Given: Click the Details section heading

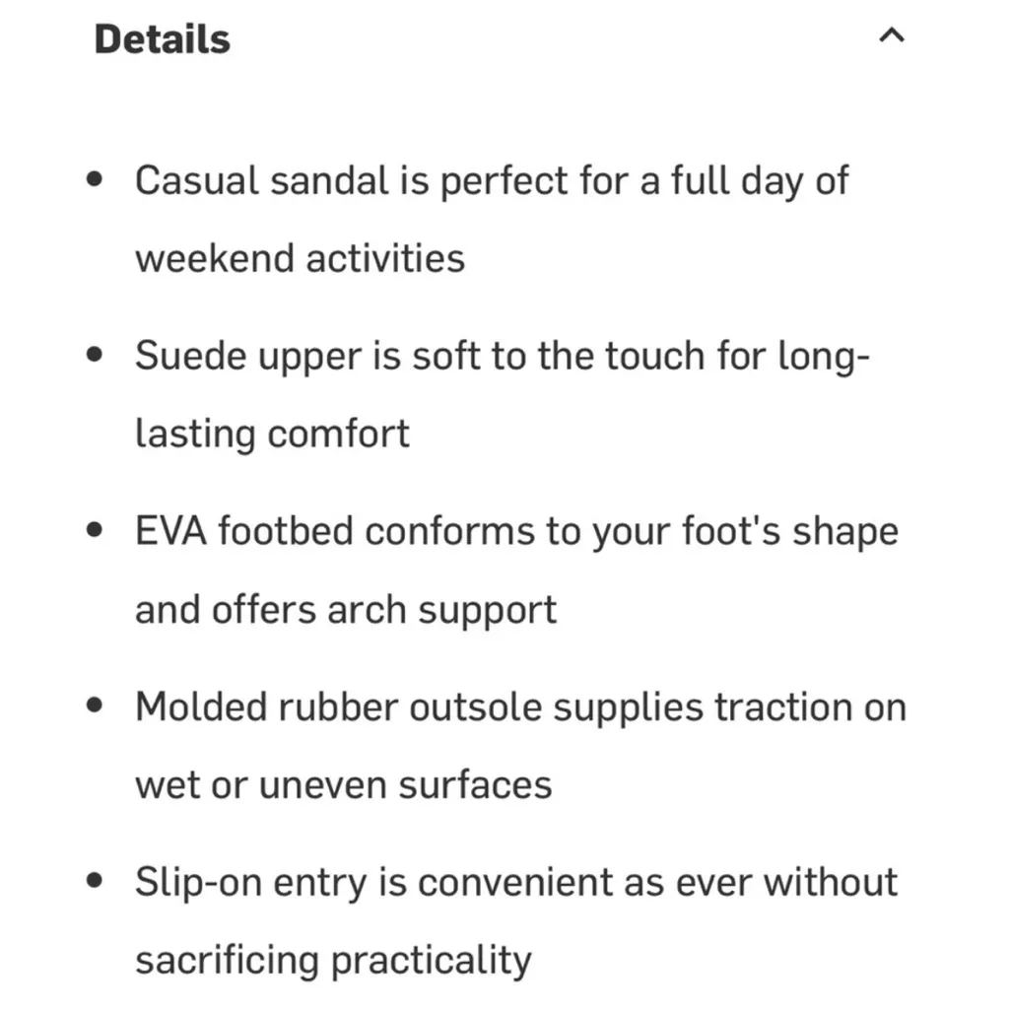Looking at the screenshot, I should (x=162, y=39).
